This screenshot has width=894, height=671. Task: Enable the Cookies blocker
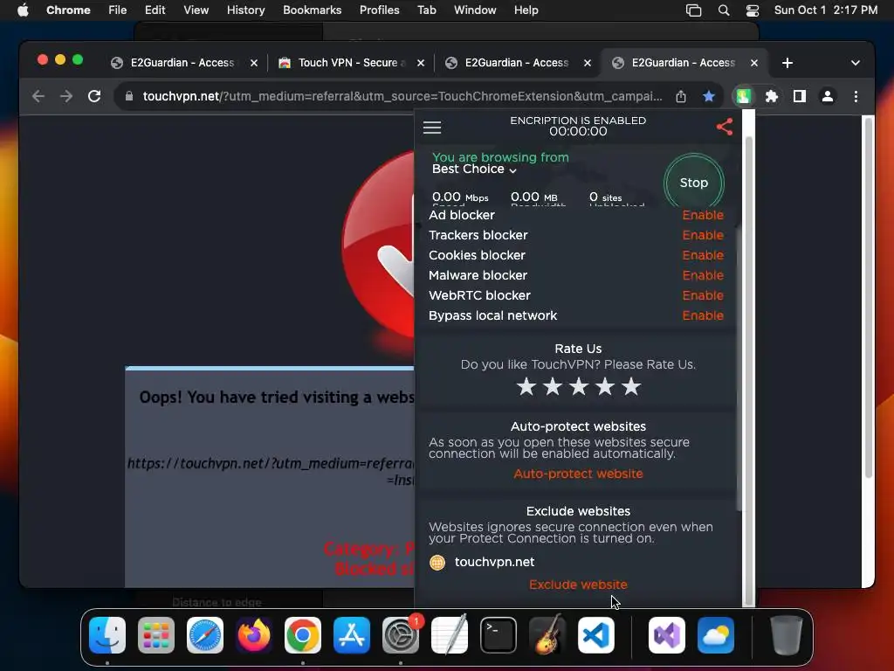(x=703, y=255)
